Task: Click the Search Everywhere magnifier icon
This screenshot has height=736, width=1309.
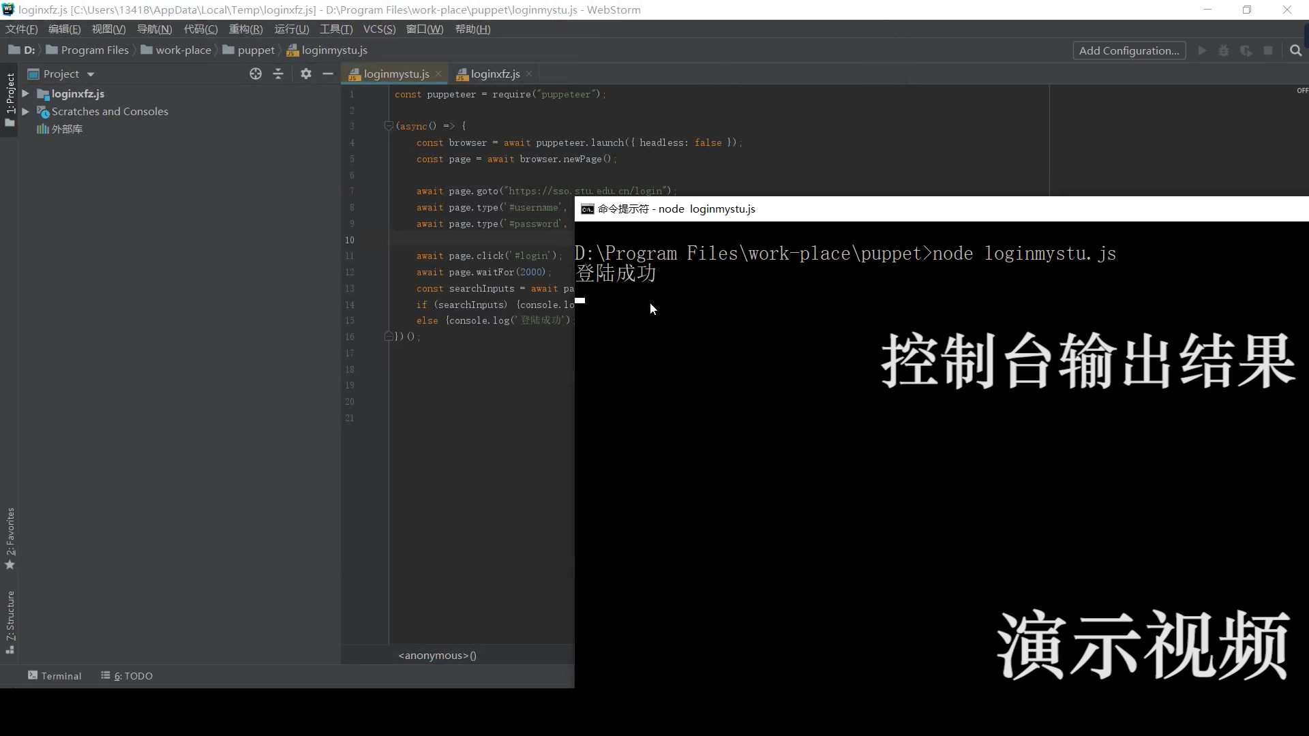Action: click(x=1295, y=50)
